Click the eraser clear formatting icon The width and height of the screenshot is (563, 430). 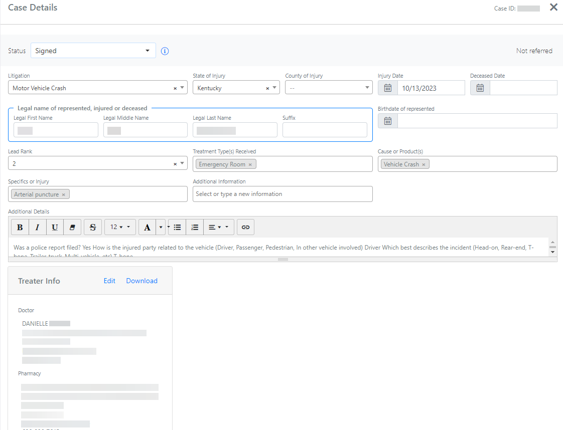pyautogui.click(x=72, y=227)
